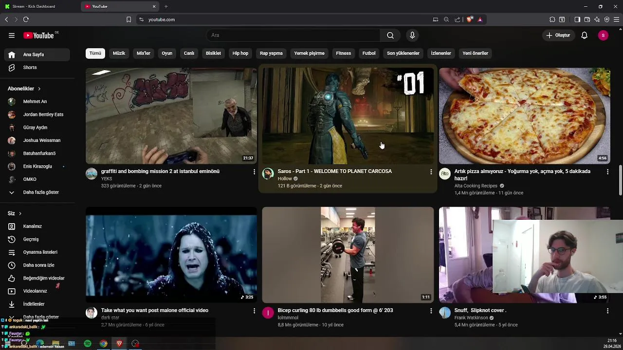Screen dimensions: 623x350
Task: Open Bicep curling dumbbells video thumbnail
Action: coord(348,255)
